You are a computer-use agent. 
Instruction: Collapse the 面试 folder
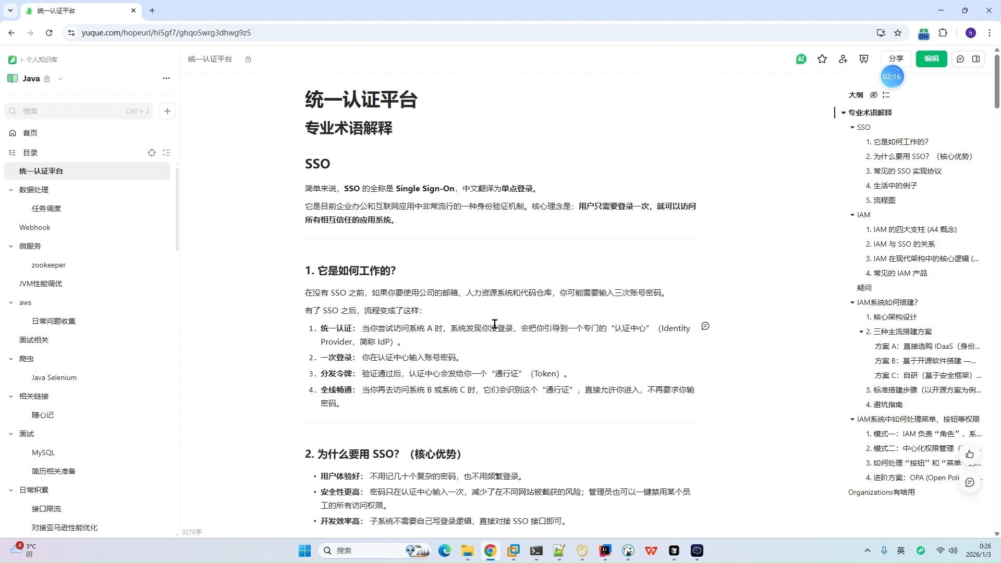11,434
